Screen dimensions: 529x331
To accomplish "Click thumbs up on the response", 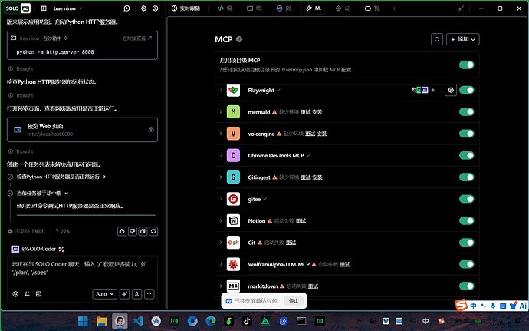I will pos(122,231).
